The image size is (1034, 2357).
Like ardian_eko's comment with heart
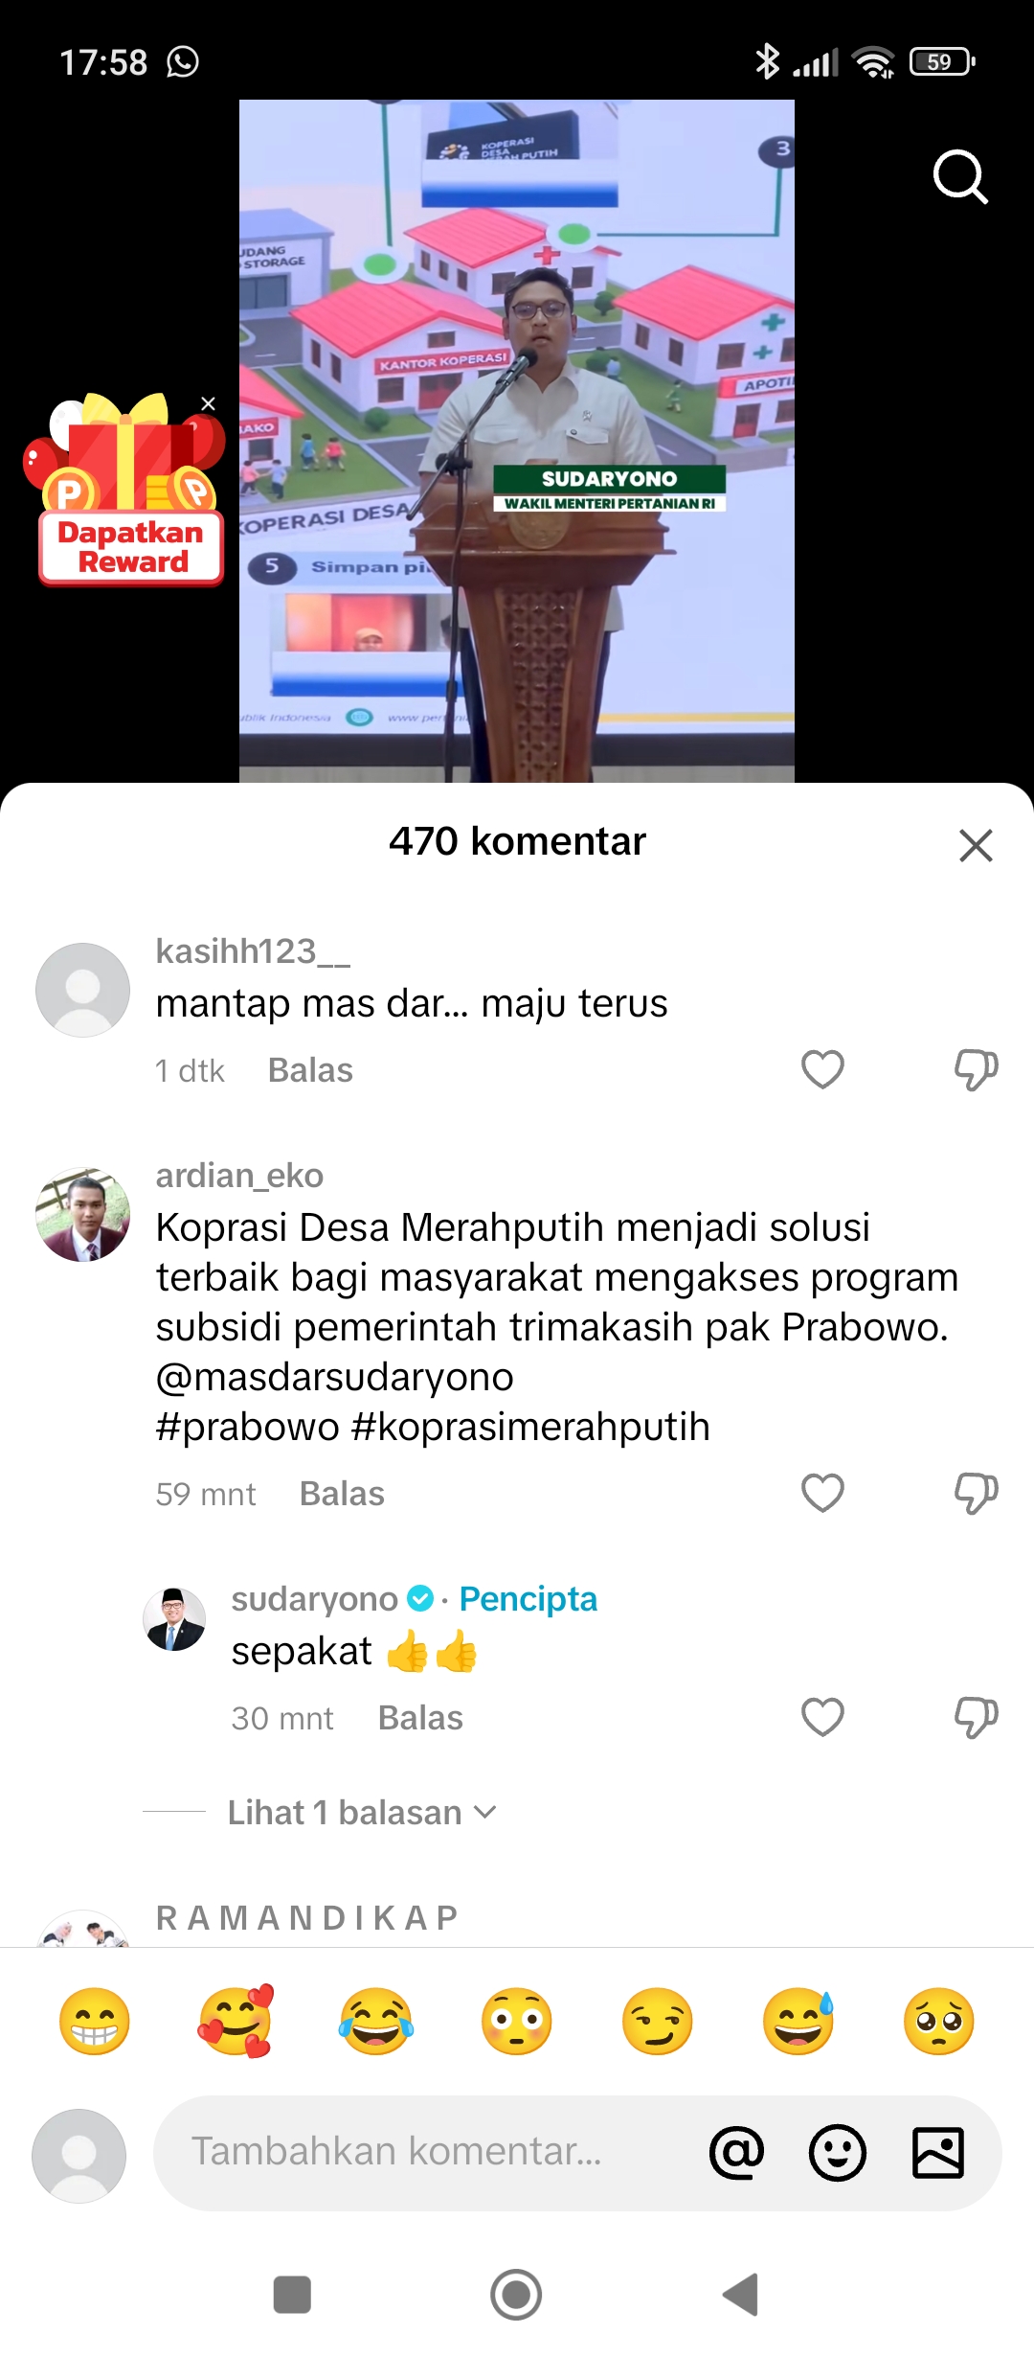(x=822, y=1493)
